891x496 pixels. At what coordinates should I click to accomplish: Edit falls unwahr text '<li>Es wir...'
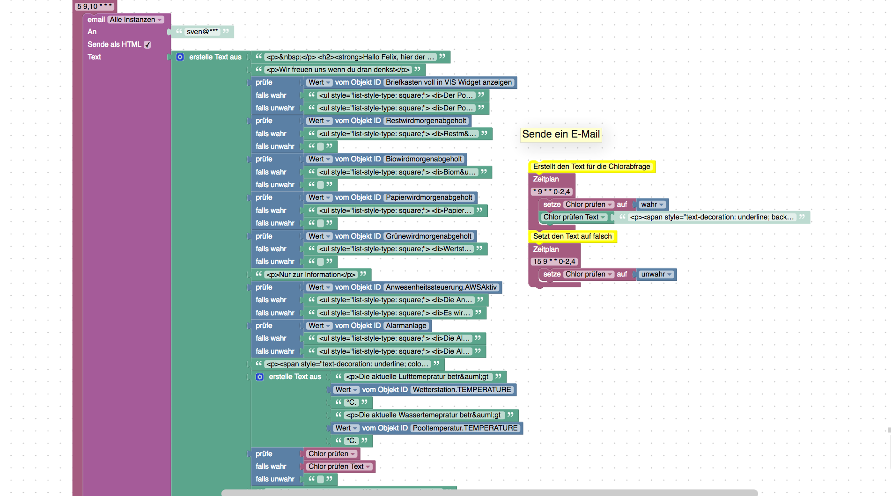coord(395,313)
